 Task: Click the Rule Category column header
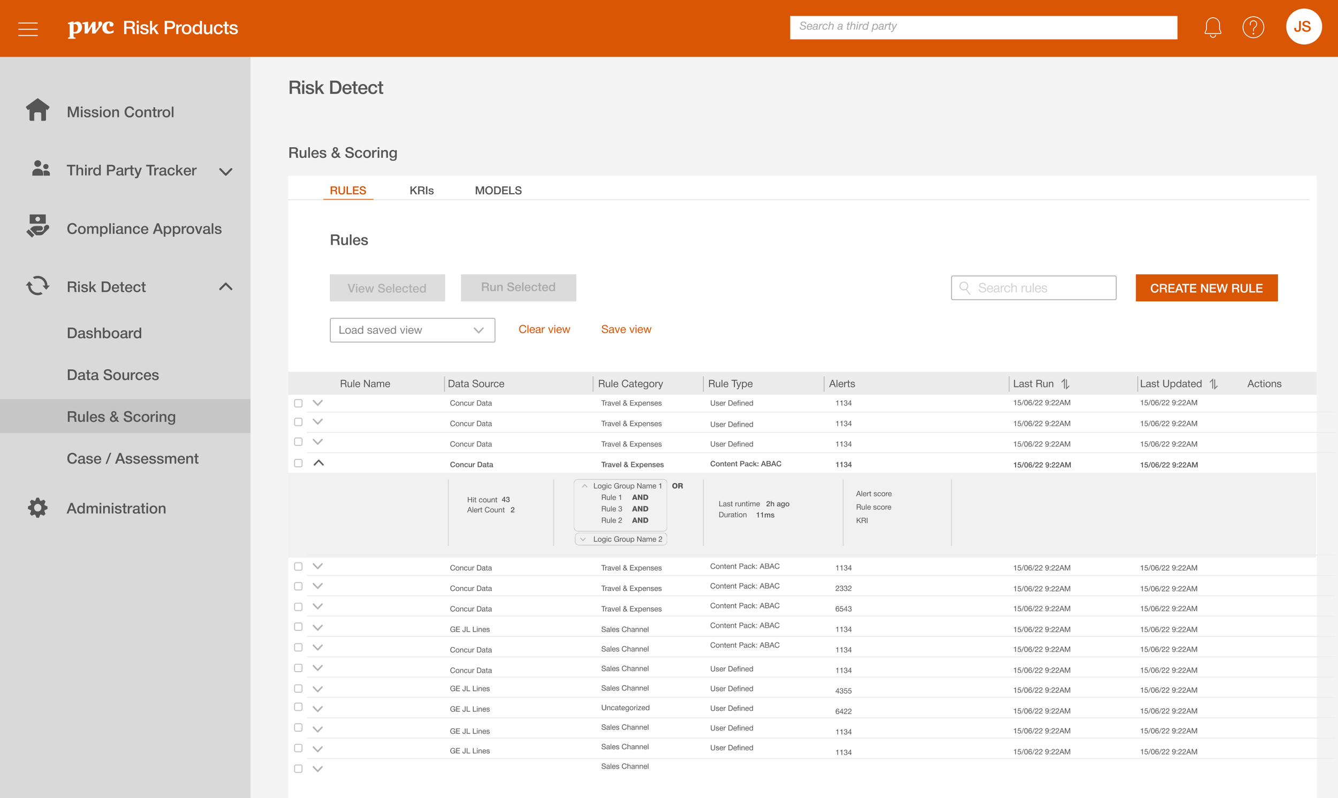[630, 383]
